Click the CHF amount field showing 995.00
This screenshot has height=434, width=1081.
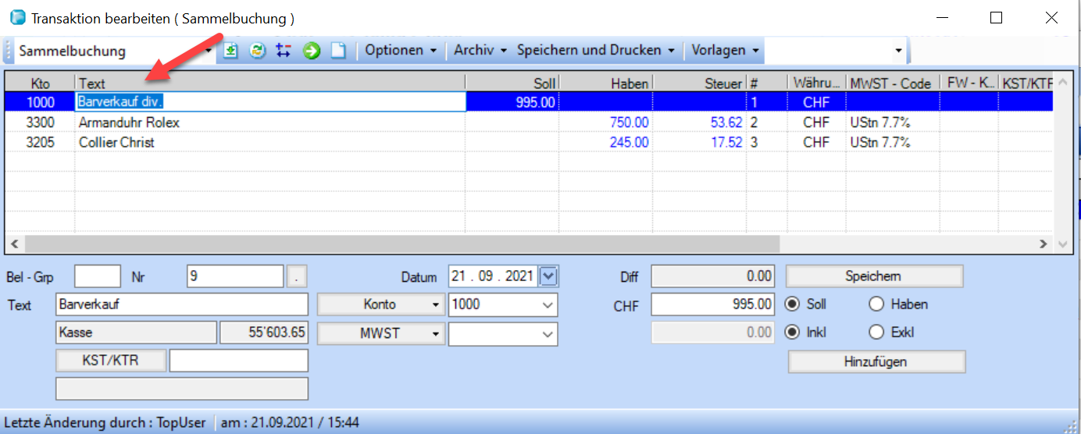(x=712, y=305)
